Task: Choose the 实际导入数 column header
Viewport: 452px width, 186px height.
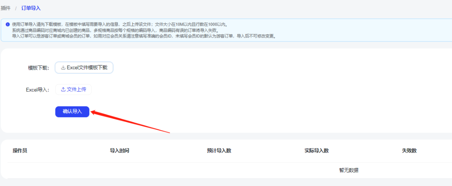Action: pos(316,151)
